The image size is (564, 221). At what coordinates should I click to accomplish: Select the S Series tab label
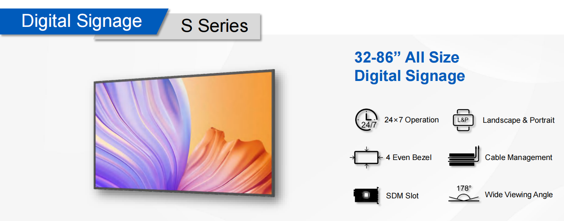tap(215, 26)
